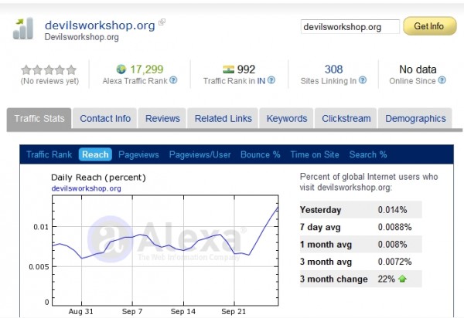Click the Sep 14 axis label
Viewport: 464px width, 318px height.
pos(183,312)
